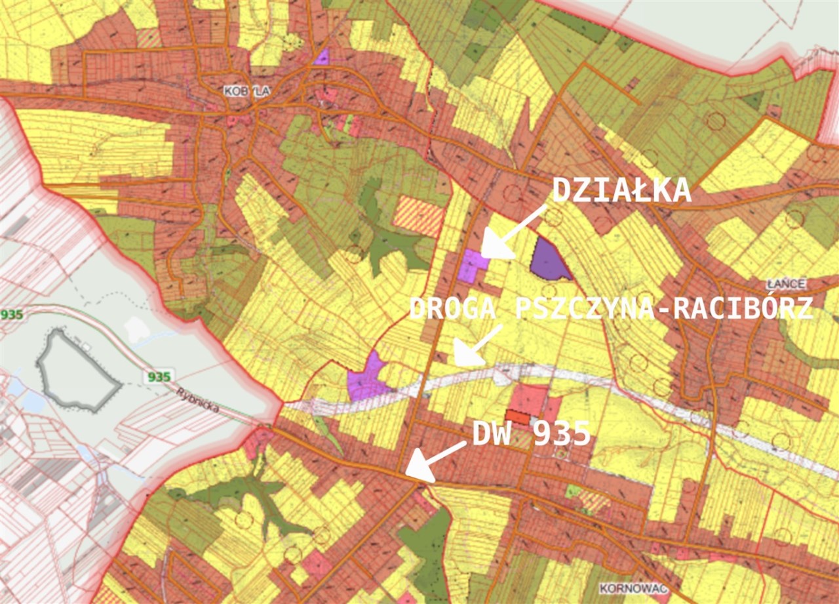839x604 pixels.
Task: Click the KOBYLA town label
Action: tap(246, 92)
